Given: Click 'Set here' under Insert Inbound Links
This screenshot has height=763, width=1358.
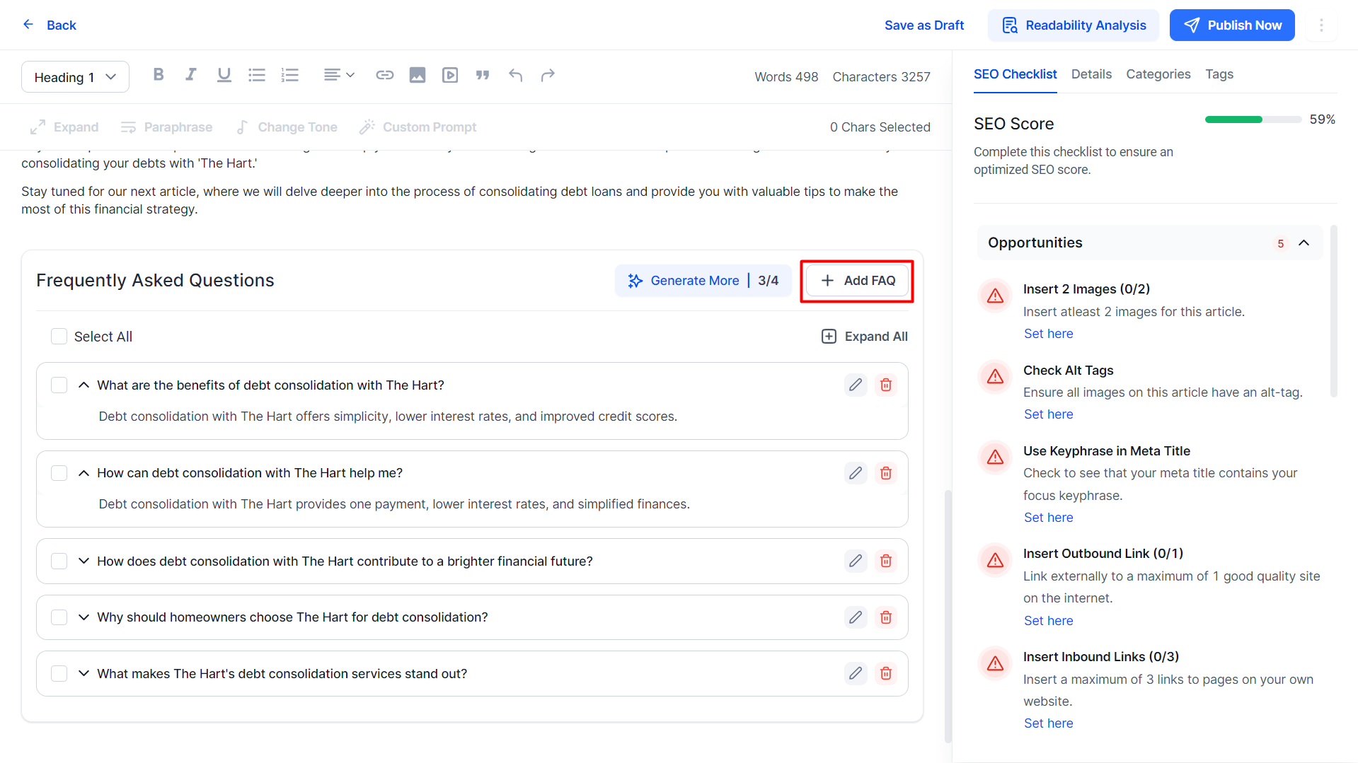Looking at the screenshot, I should 1049,723.
